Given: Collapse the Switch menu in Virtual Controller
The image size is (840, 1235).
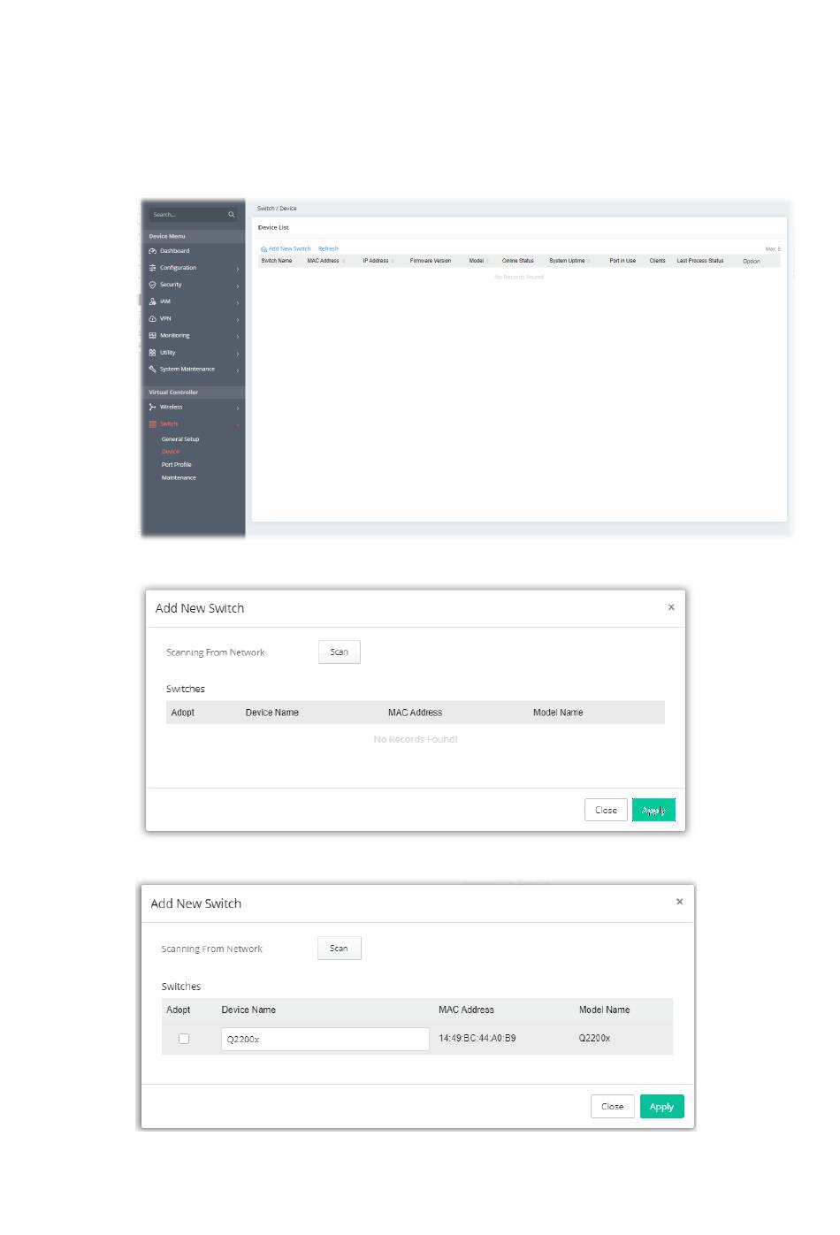Looking at the screenshot, I should click(x=238, y=424).
